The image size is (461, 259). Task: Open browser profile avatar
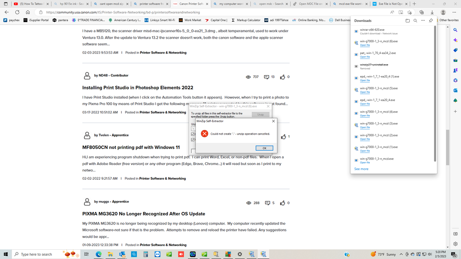(x=443, y=12)
